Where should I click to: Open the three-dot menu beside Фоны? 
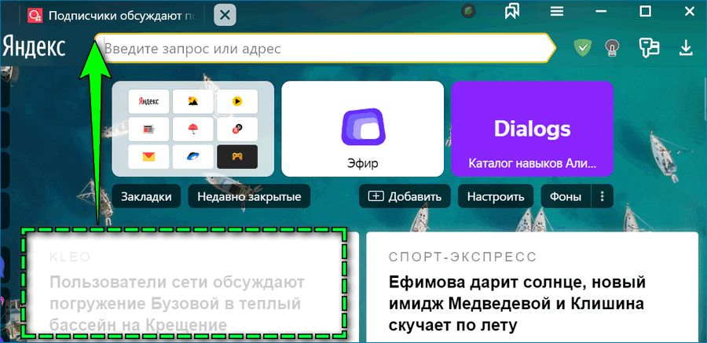603,196
